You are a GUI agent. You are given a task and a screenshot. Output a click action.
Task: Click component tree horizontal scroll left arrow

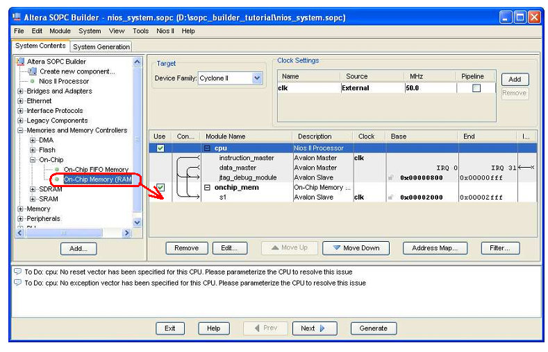(x=20, y=233)
